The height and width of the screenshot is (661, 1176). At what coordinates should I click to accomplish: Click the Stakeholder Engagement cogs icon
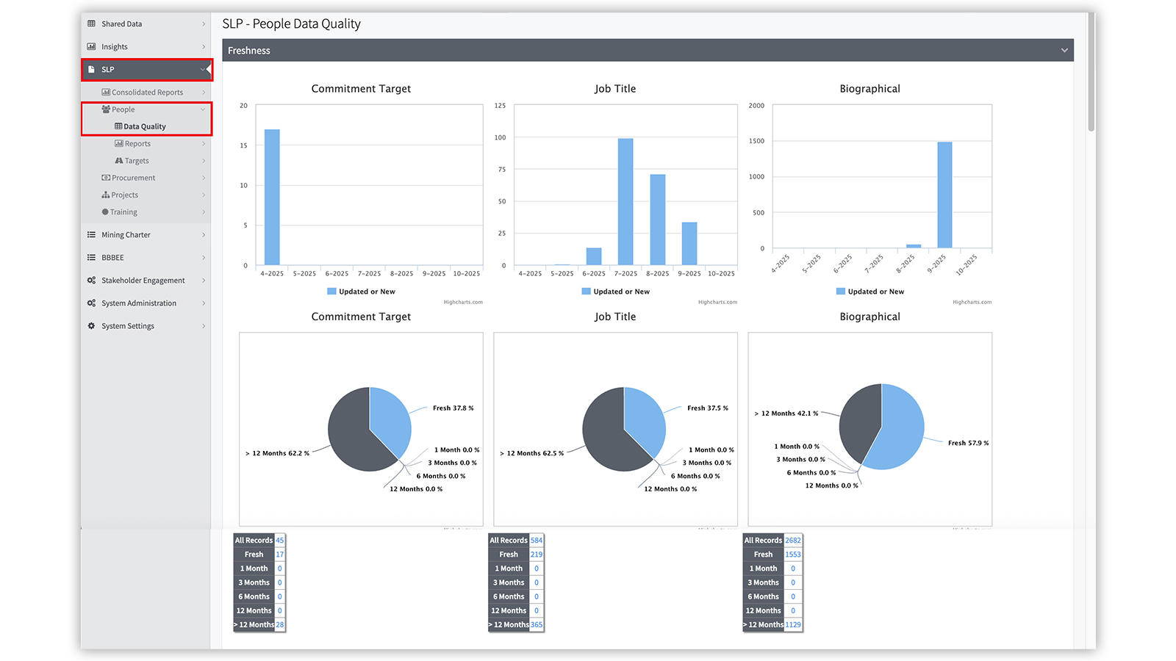pyautogui.click(x=92, y=281)
